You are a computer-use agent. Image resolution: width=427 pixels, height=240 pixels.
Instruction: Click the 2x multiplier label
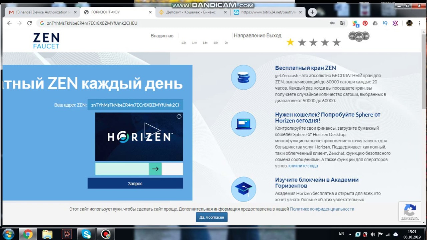coord(227,43)
